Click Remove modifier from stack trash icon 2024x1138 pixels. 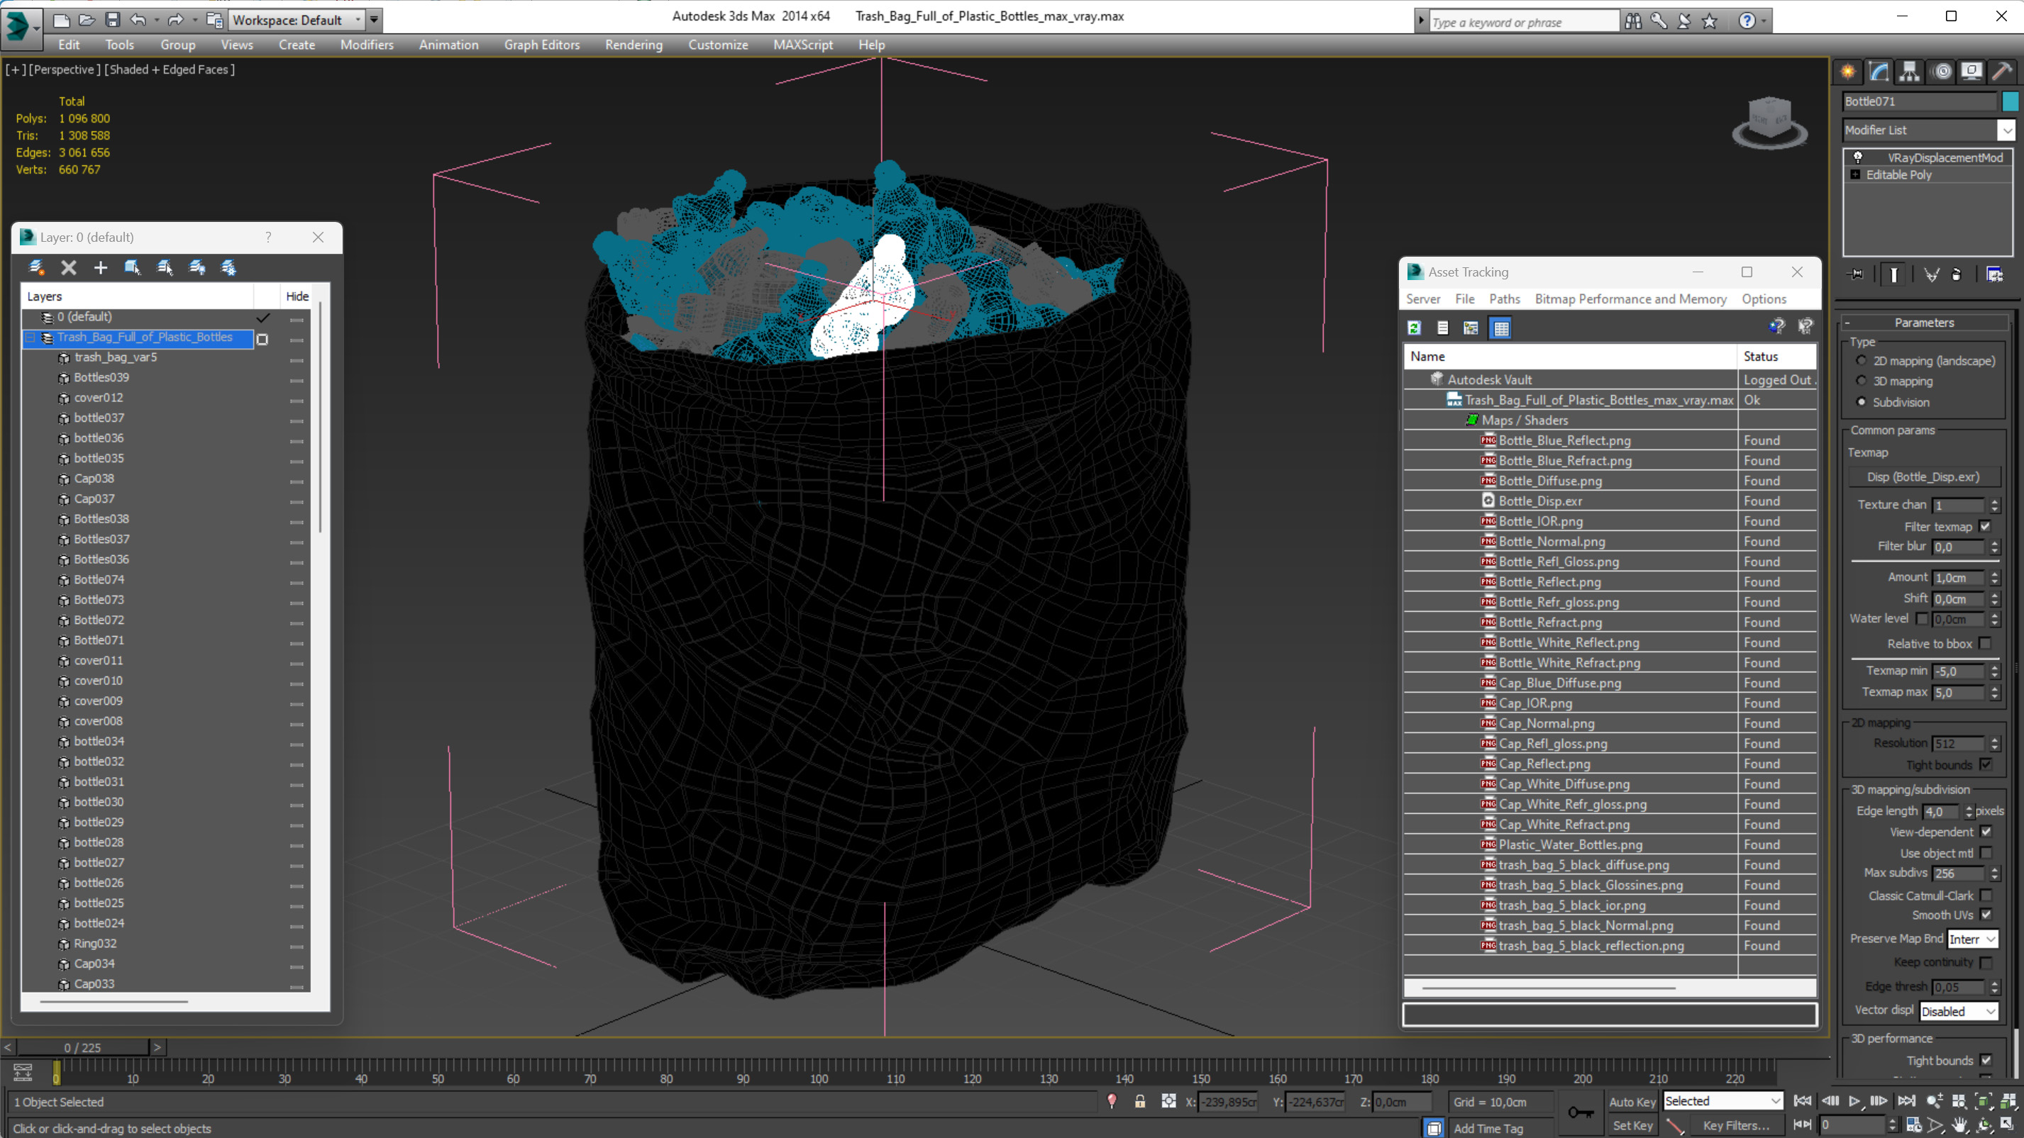(x=1957, y=274)
